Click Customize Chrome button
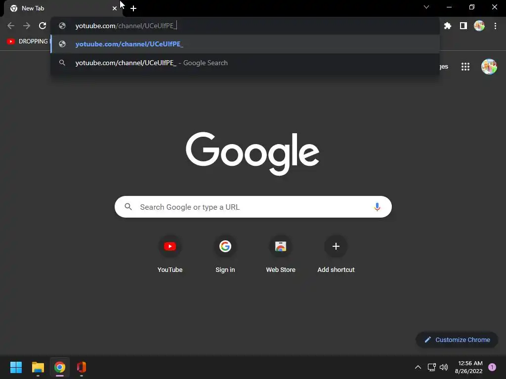Image resolution: width=506 pixels, height=379 pixels. tap(457, 340)
